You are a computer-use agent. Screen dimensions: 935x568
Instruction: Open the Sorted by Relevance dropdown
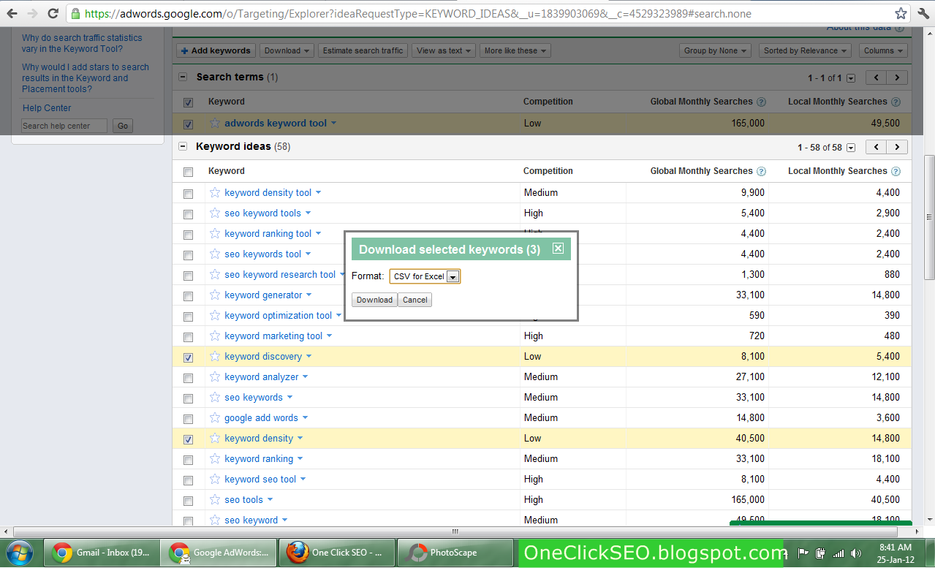coord(804,50)
